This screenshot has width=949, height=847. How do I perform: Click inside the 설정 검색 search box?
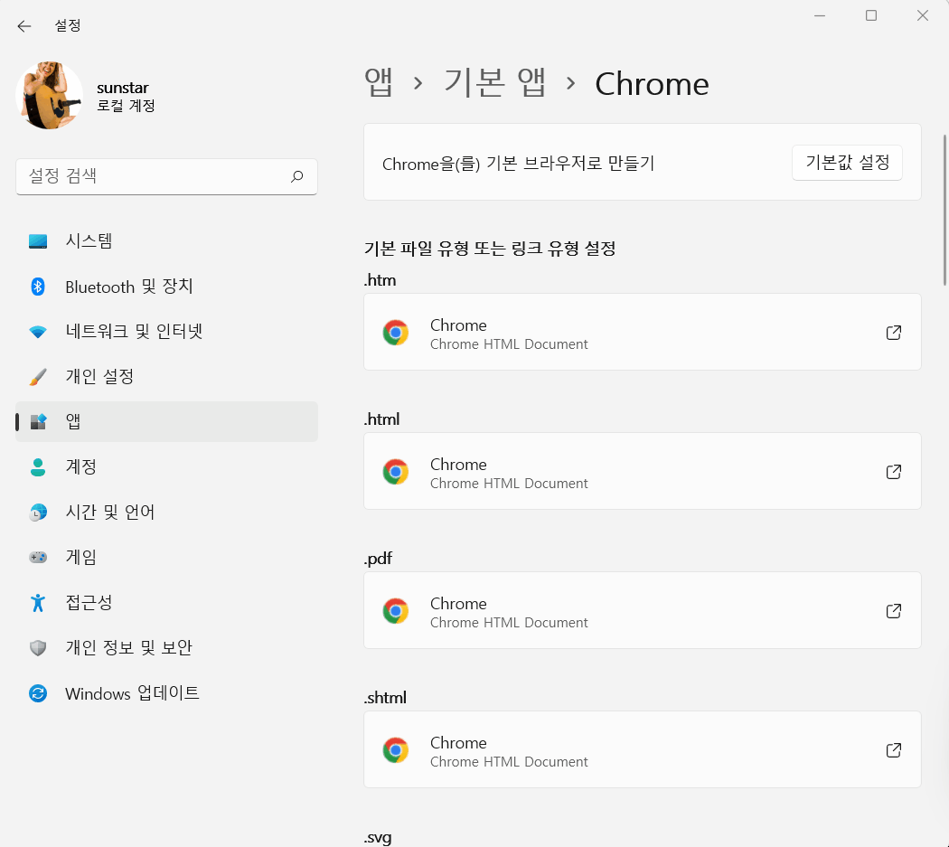coord(166,177)
